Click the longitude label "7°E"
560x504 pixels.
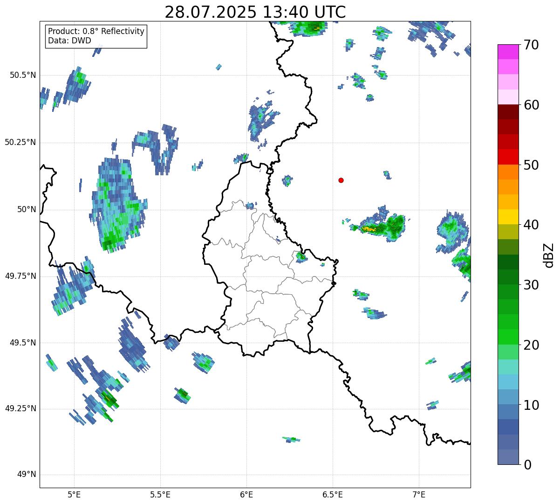pyautogui.click(x=419, y=494)
